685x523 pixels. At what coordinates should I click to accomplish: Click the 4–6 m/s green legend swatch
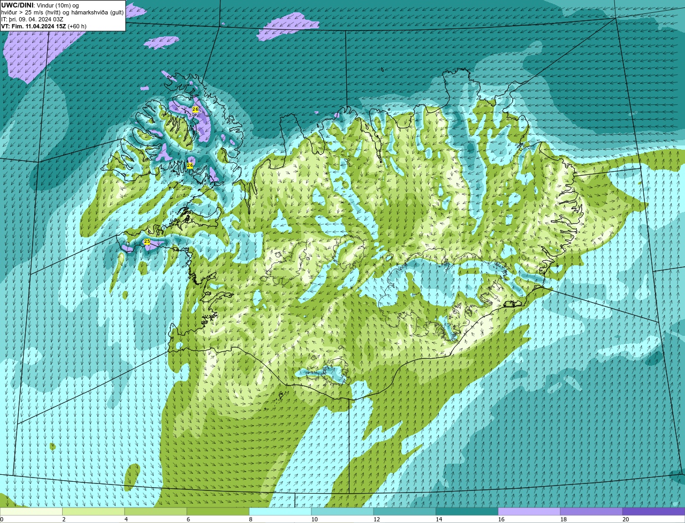156,511
